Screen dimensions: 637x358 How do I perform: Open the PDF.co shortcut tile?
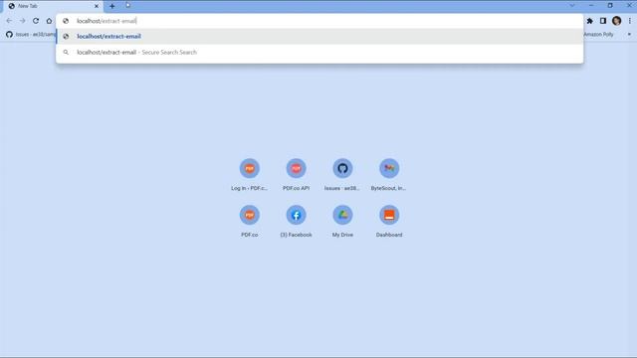(250, 221)
